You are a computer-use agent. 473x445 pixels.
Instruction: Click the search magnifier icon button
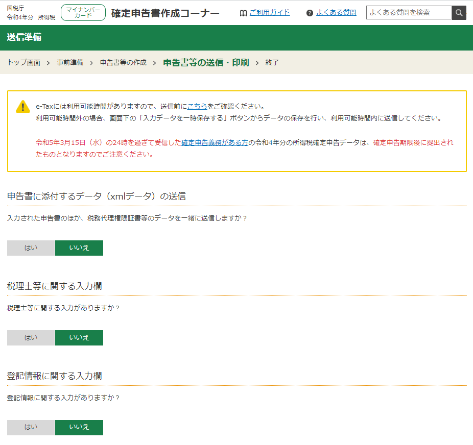pyautogui.click(x=459, y=13)
